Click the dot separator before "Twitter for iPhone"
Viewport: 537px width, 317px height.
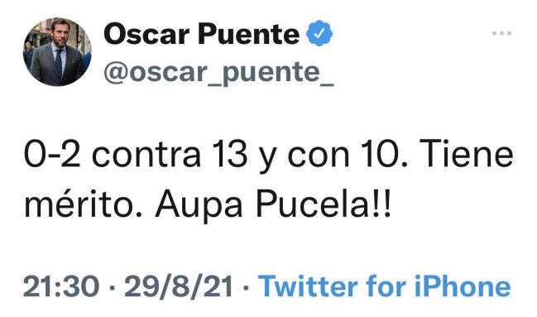(x=246, y=286)
